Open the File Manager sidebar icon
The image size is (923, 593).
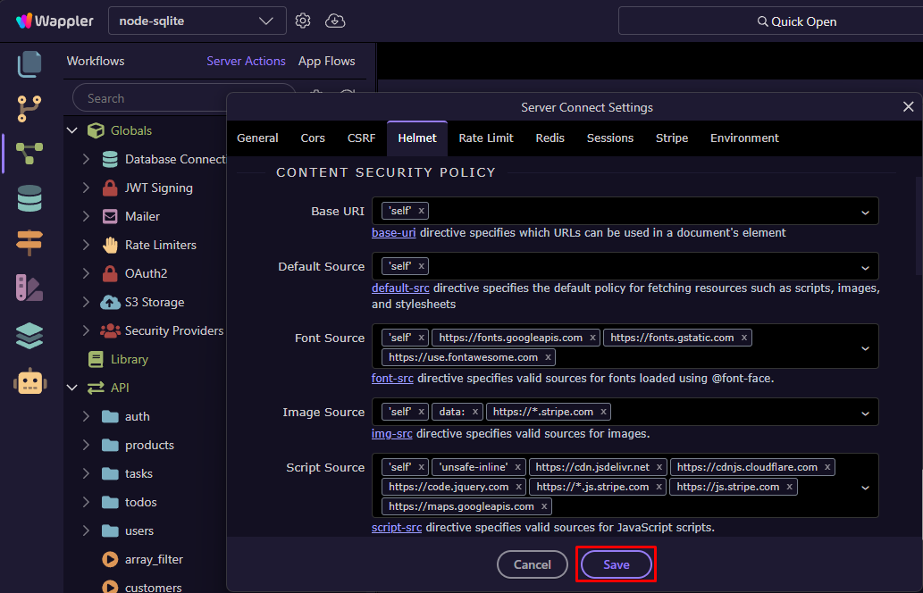[x=29, y=64]
